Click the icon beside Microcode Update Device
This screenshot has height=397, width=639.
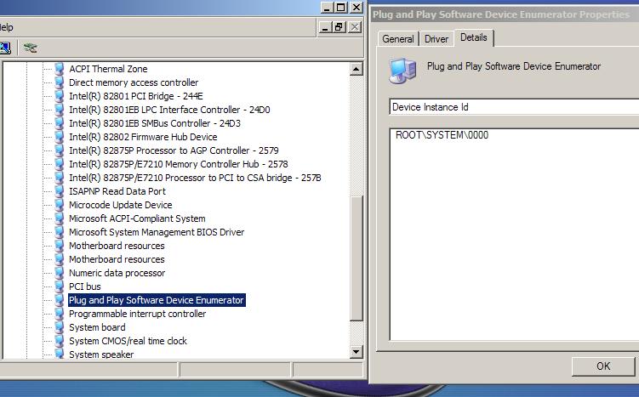pyautogui.click(x=59, y=205)
